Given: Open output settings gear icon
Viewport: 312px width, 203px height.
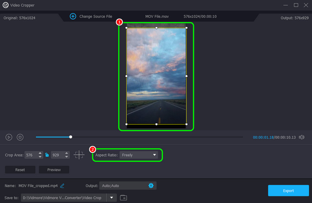Looking at the screenshot, I should tap(151, 185).
